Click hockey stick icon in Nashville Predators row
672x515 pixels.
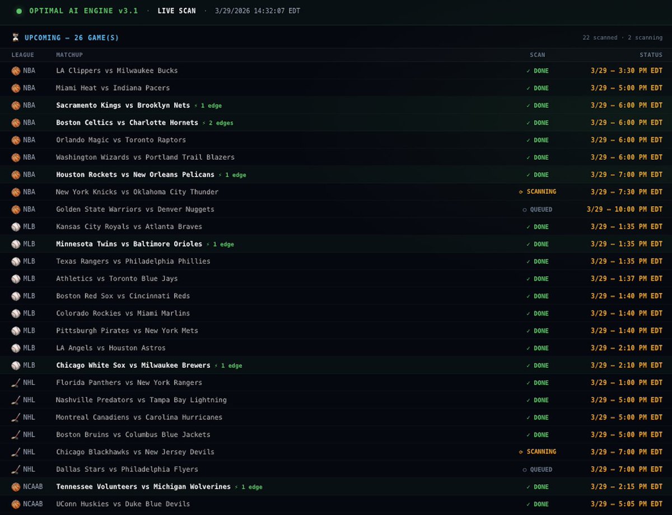pyautogui.click(x=16, y=401)
